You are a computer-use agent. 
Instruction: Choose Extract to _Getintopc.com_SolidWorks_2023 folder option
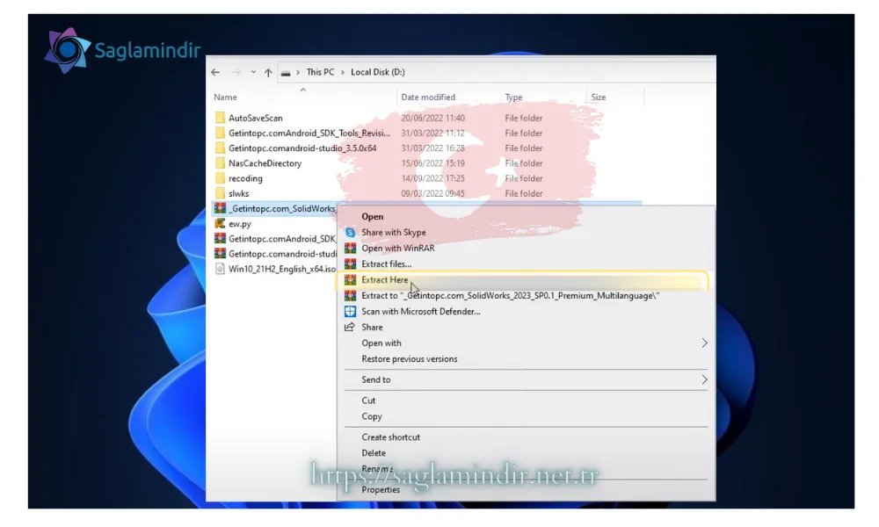510,296
